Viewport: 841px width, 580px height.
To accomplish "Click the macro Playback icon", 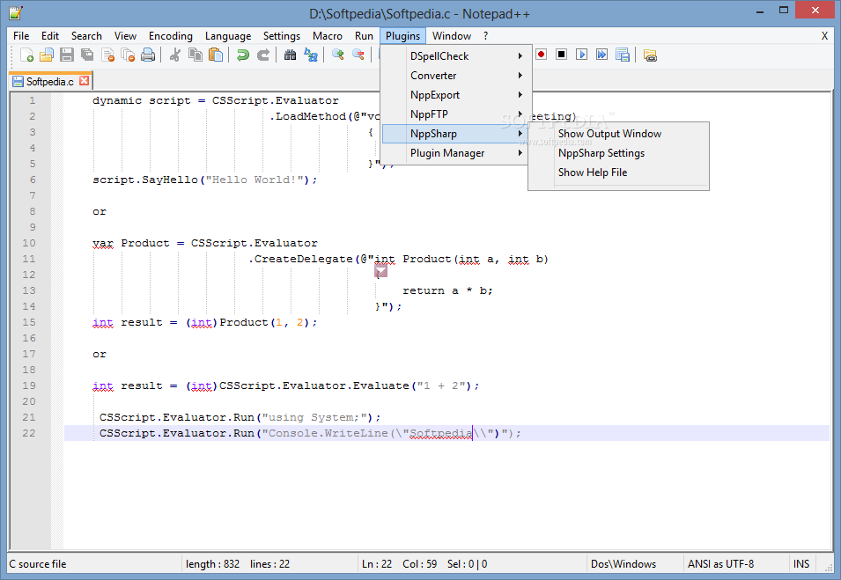I will pos(581,55).
